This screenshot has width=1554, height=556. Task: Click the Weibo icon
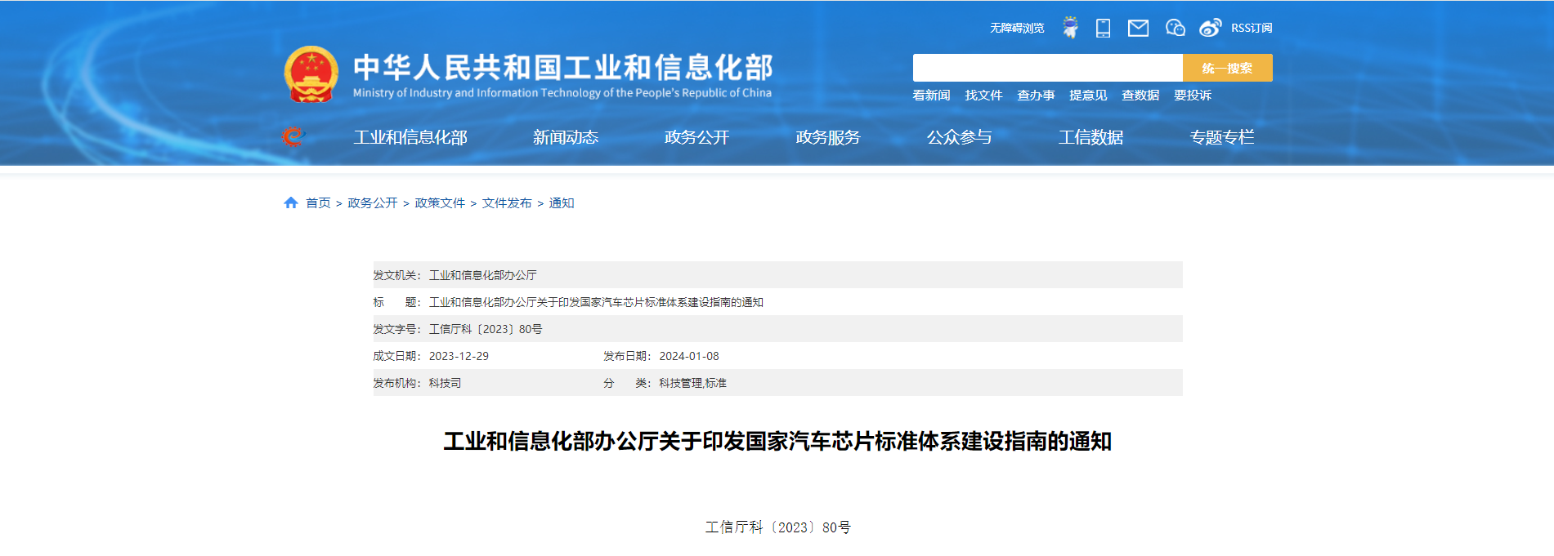point(1210,28)
